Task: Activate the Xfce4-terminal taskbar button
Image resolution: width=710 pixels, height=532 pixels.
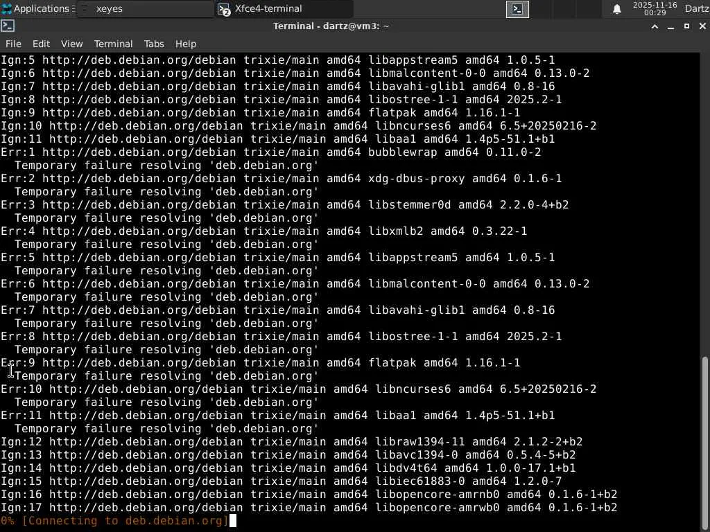Action: 284,8
